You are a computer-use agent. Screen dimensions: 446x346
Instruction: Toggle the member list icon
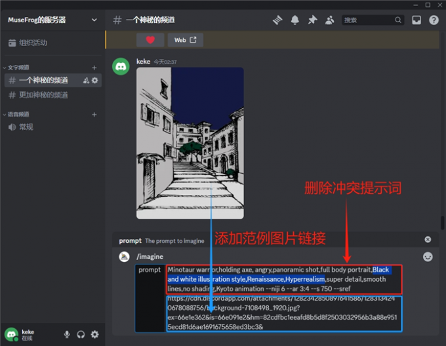[330, 20]
